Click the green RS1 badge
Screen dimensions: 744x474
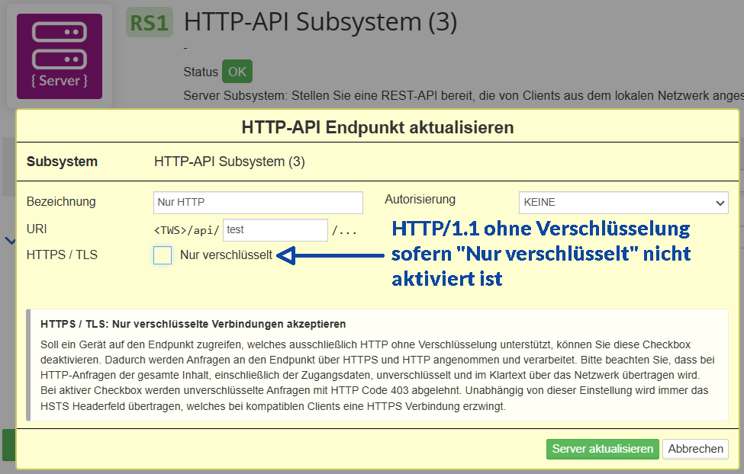pyautogui.click(x=150, y=23)
